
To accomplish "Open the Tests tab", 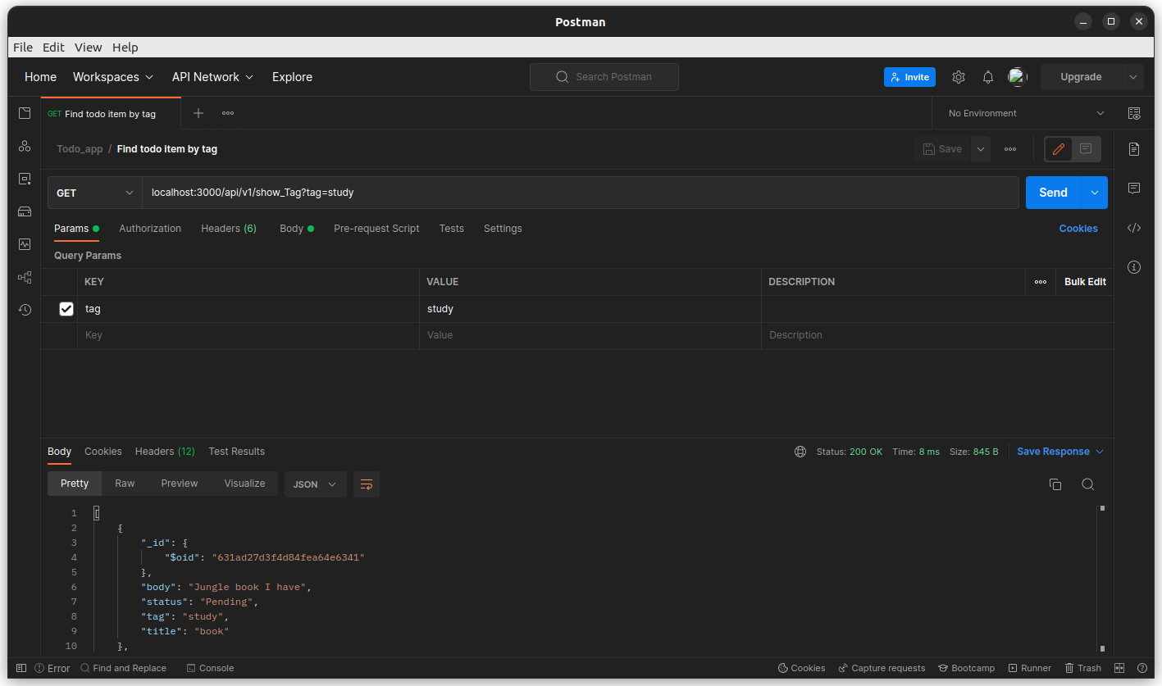I will 451,229.
